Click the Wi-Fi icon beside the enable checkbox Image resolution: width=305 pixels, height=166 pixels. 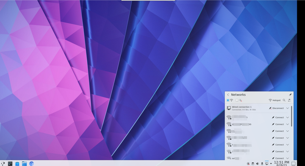(x=231, y=100)
